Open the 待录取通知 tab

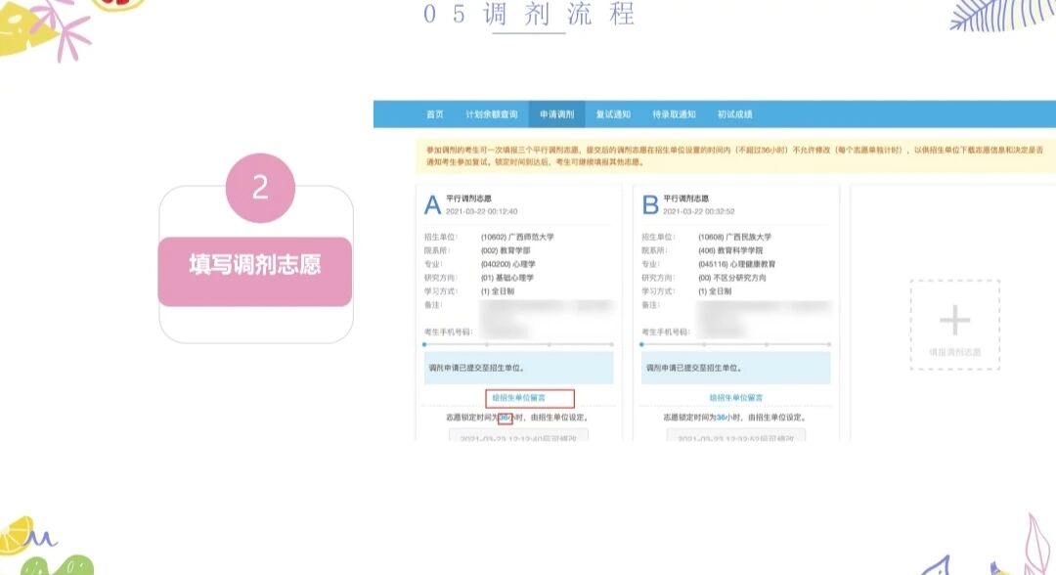675,114
